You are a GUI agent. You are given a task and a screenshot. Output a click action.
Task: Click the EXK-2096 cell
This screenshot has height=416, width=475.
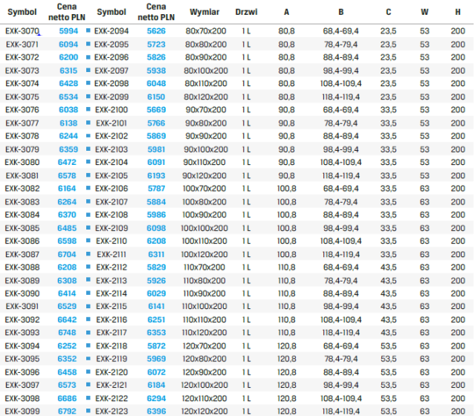pos(112,57)
